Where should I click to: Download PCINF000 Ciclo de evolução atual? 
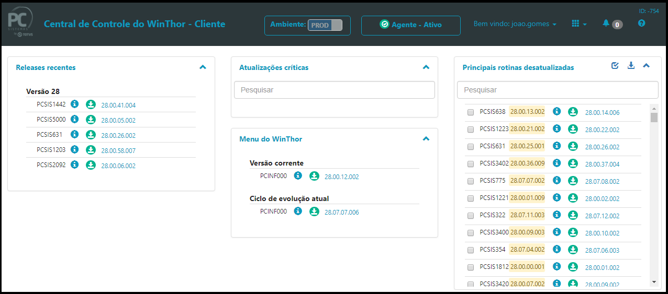(x=314, y=211)
